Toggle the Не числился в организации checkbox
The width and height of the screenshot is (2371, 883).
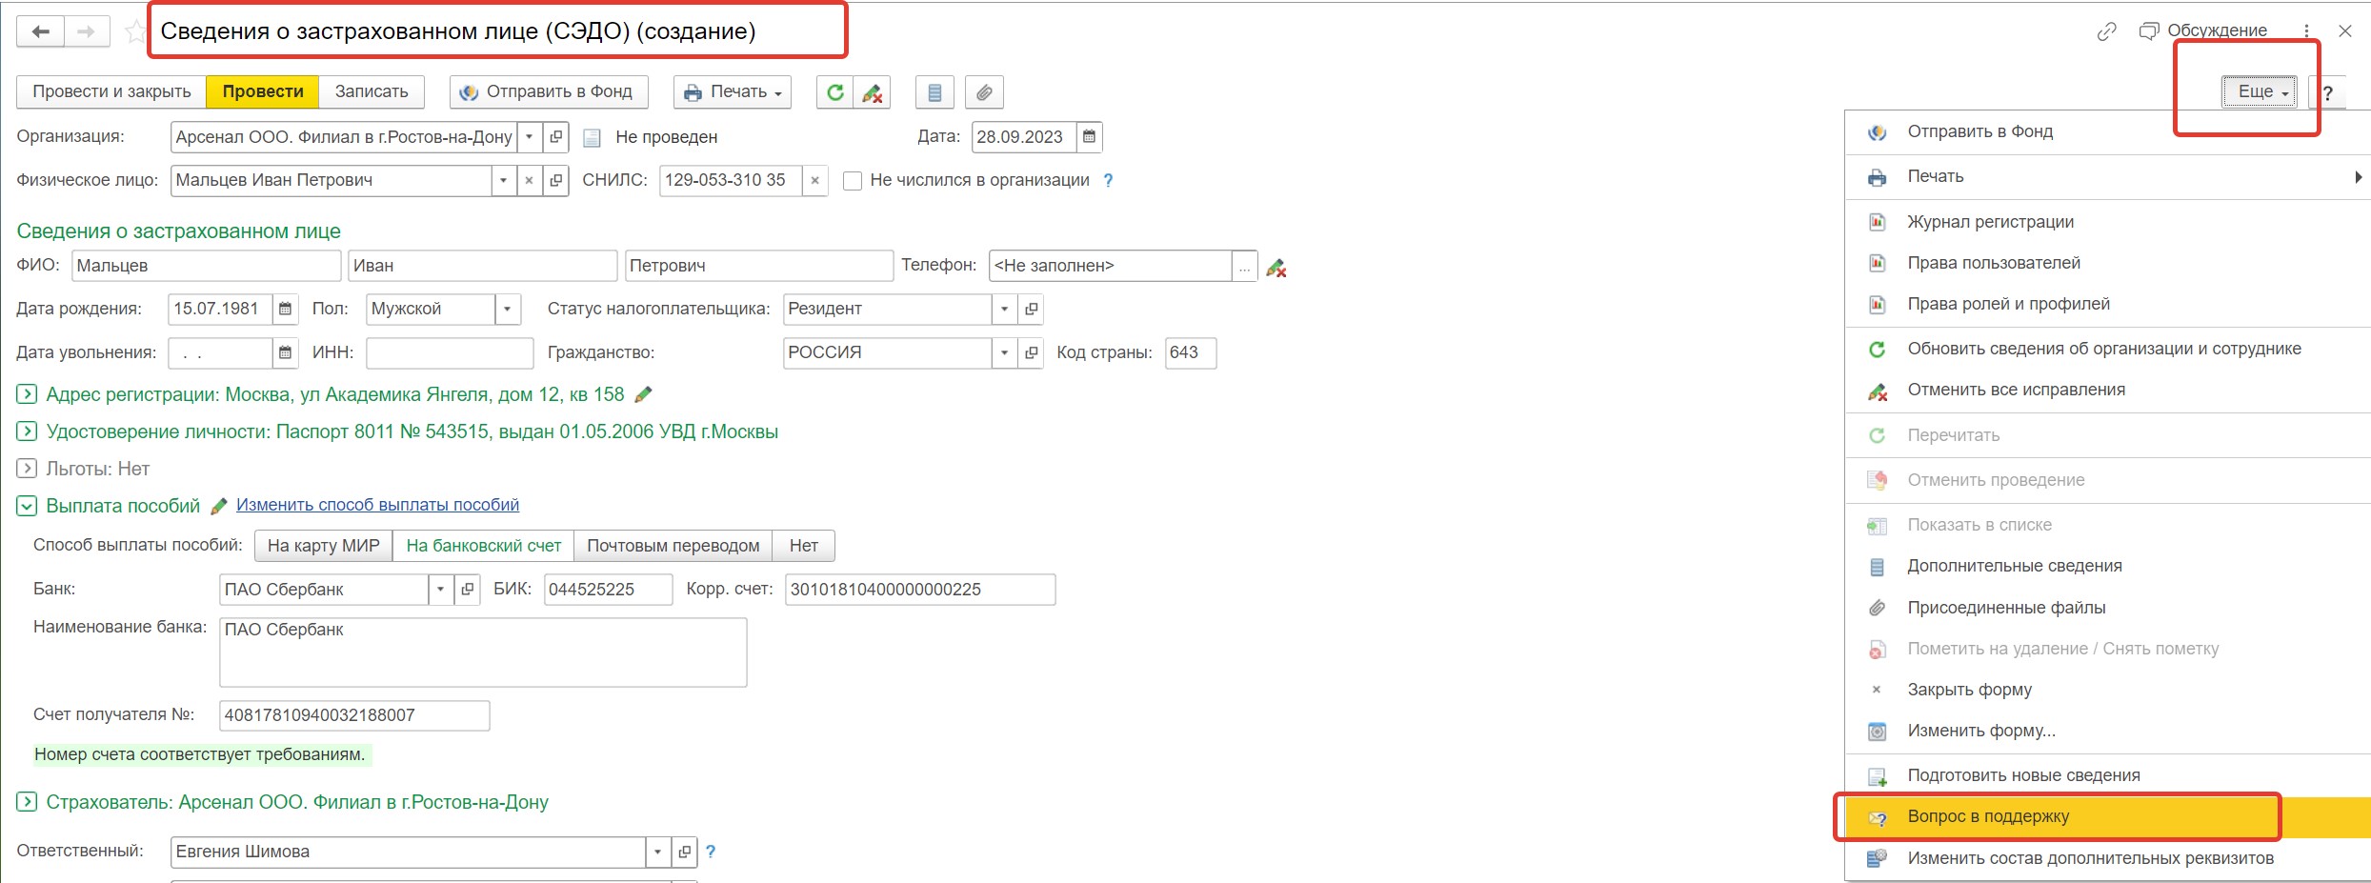click(x=853, y=181)
